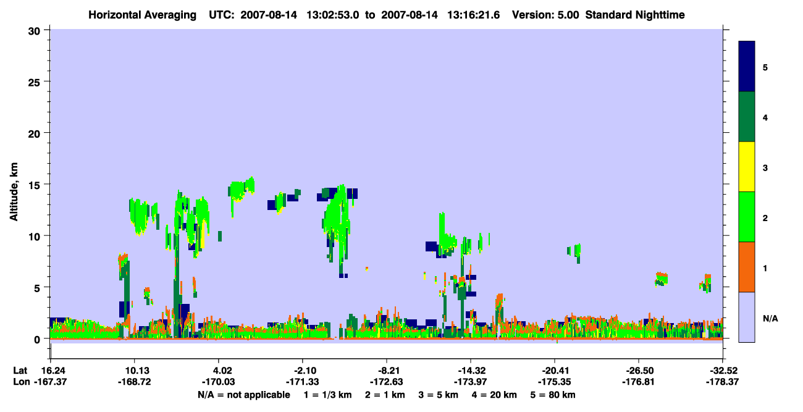This screenshot has width=803, height=412.
Task: Click the longitude value -171.33
Action: point(303,382)
